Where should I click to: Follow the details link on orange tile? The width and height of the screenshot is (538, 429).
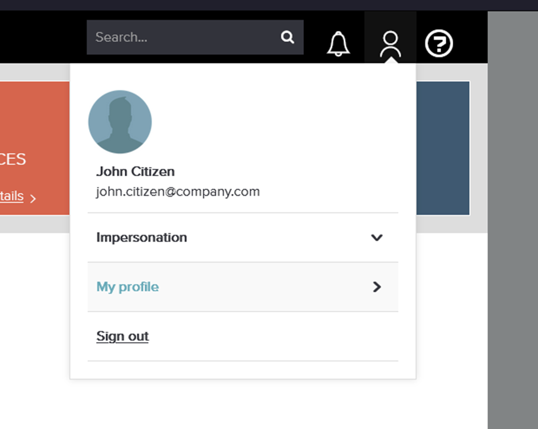pos(11,196)
